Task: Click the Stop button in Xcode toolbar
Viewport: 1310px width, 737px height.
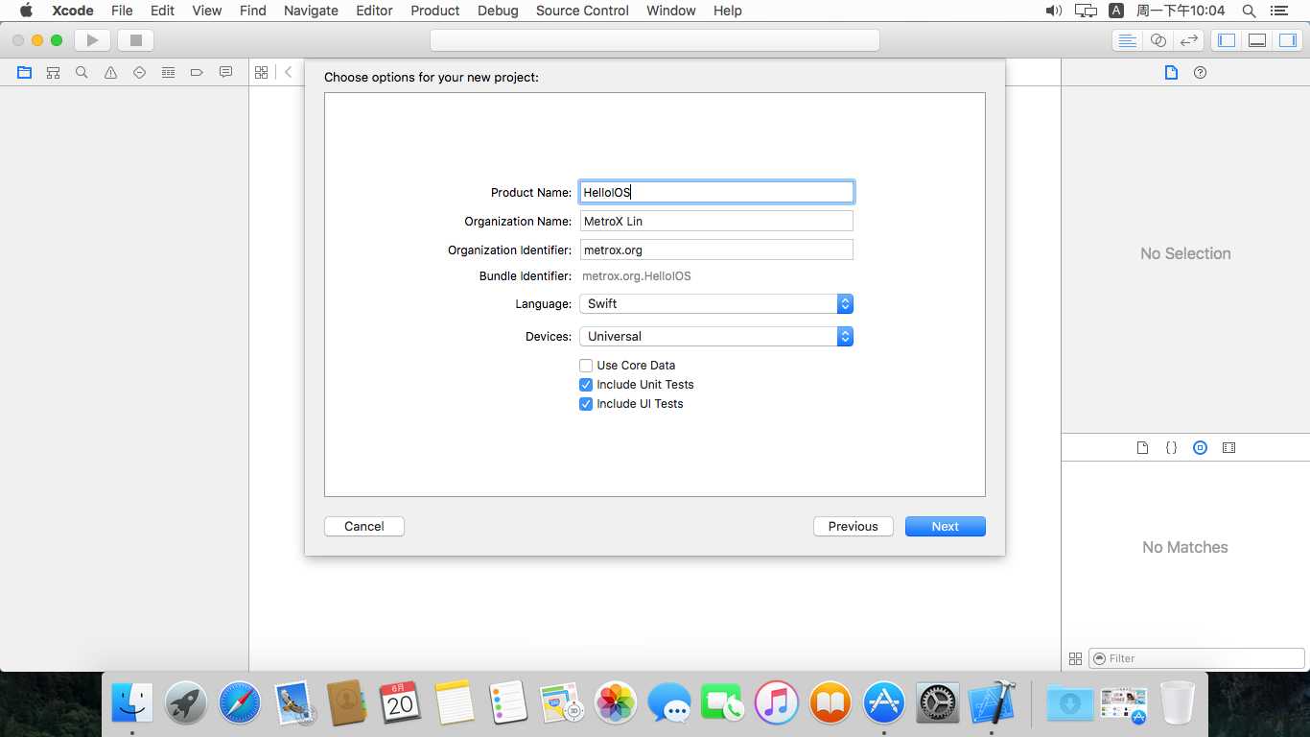Action: pyautogui.click(x=135, y=40)
